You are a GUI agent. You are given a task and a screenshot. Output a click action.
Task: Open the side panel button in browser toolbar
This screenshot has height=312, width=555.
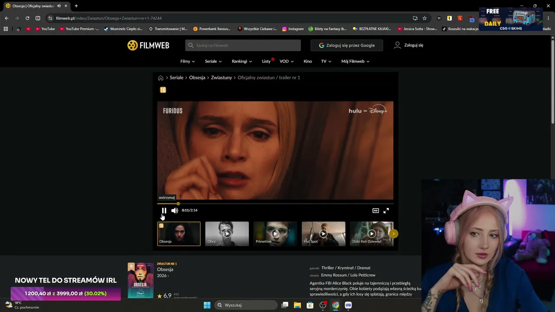[x=38, y=18]
